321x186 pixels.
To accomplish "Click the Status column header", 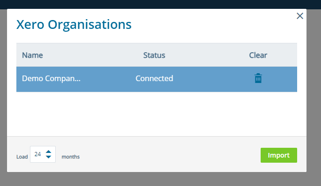I will click(154, 55).
